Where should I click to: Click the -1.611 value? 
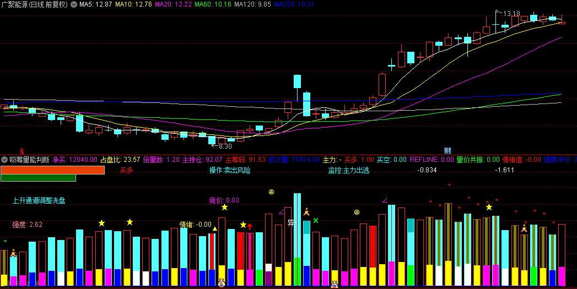click(504, 170)
